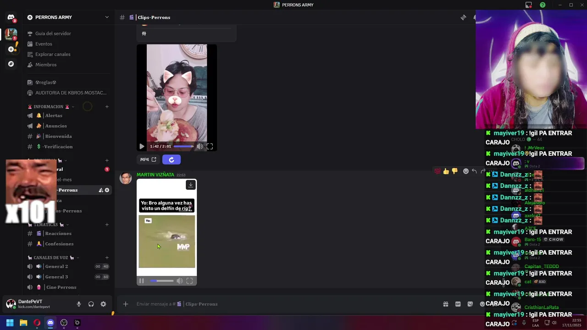Pause the dolphin video
Viewport: 587px width, 330px height.
(141, 281)
